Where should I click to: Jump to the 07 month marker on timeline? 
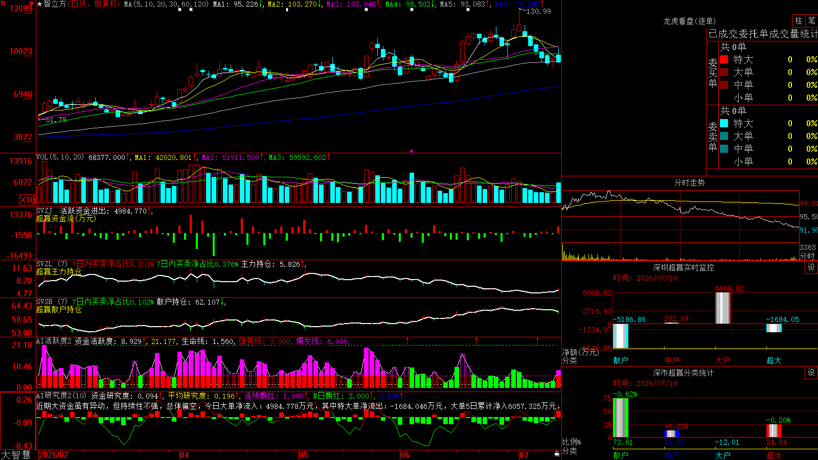524,455
